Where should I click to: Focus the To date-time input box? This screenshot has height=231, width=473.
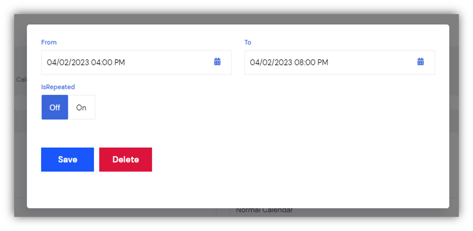point(340,62)
